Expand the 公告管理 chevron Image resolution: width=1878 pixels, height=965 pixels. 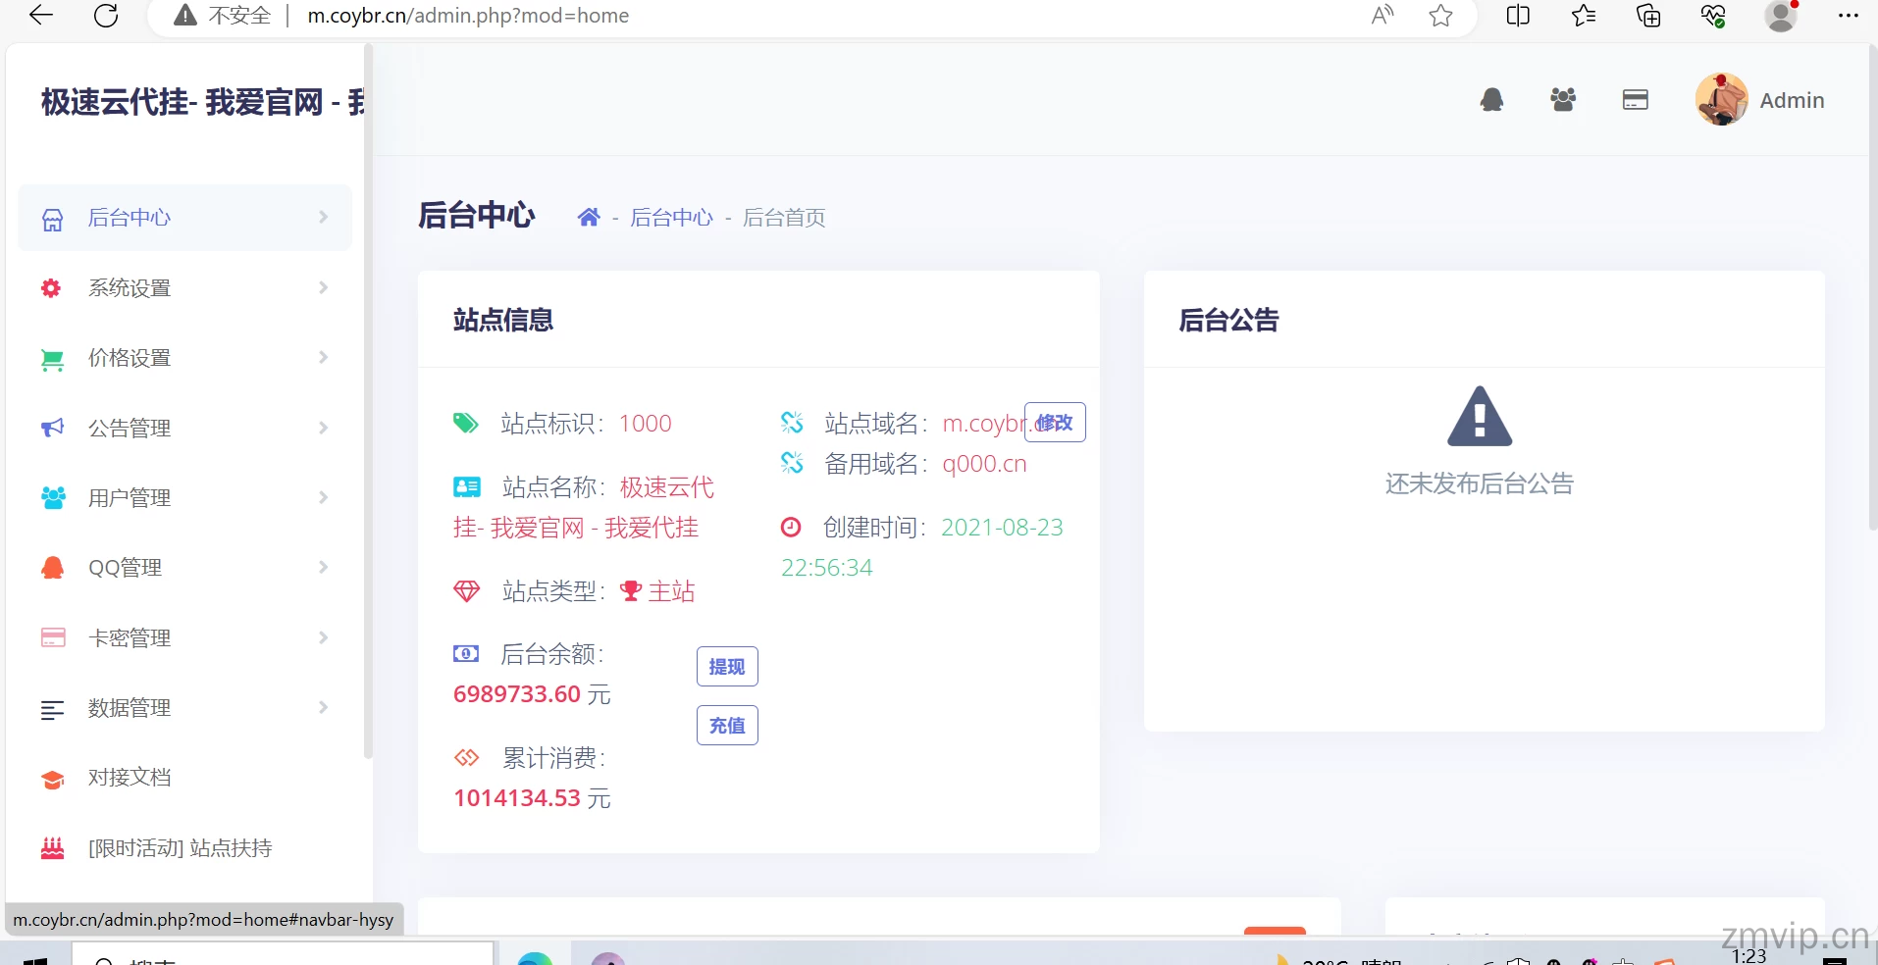point(323,428)
